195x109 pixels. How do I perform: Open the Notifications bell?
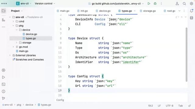point(192,11)
